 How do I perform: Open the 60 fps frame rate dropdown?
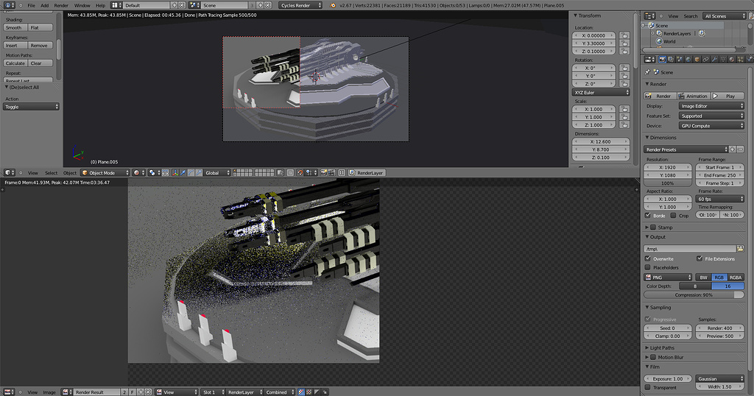(721, 199)
